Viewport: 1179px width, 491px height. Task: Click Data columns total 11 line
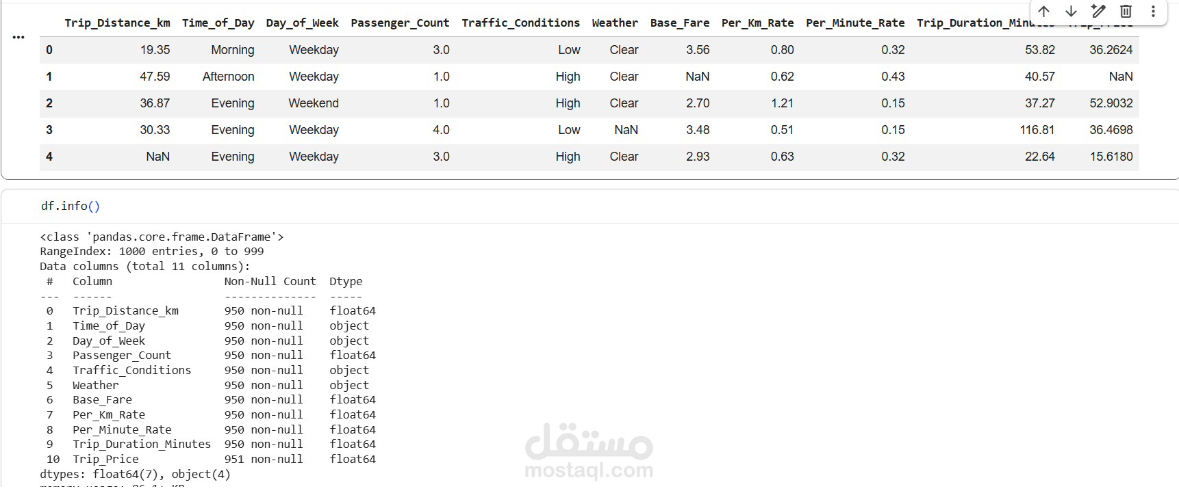(145, 266)
